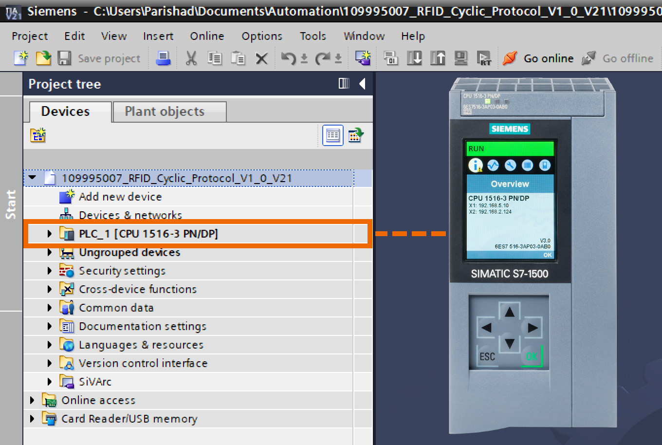Click the Paste toolbar icon
Screen dimensions: 662x445
238,58
